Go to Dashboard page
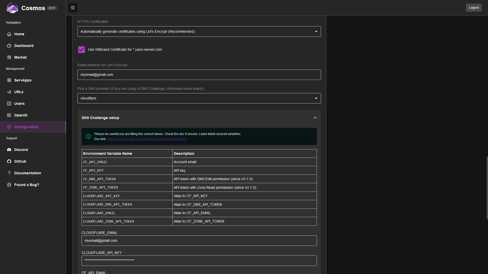The image size is (488, 274). click(33, 46)
